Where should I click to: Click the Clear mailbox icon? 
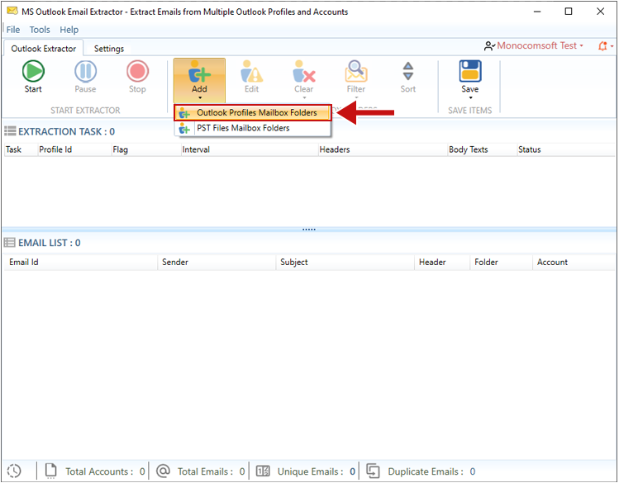pos(303,71)
